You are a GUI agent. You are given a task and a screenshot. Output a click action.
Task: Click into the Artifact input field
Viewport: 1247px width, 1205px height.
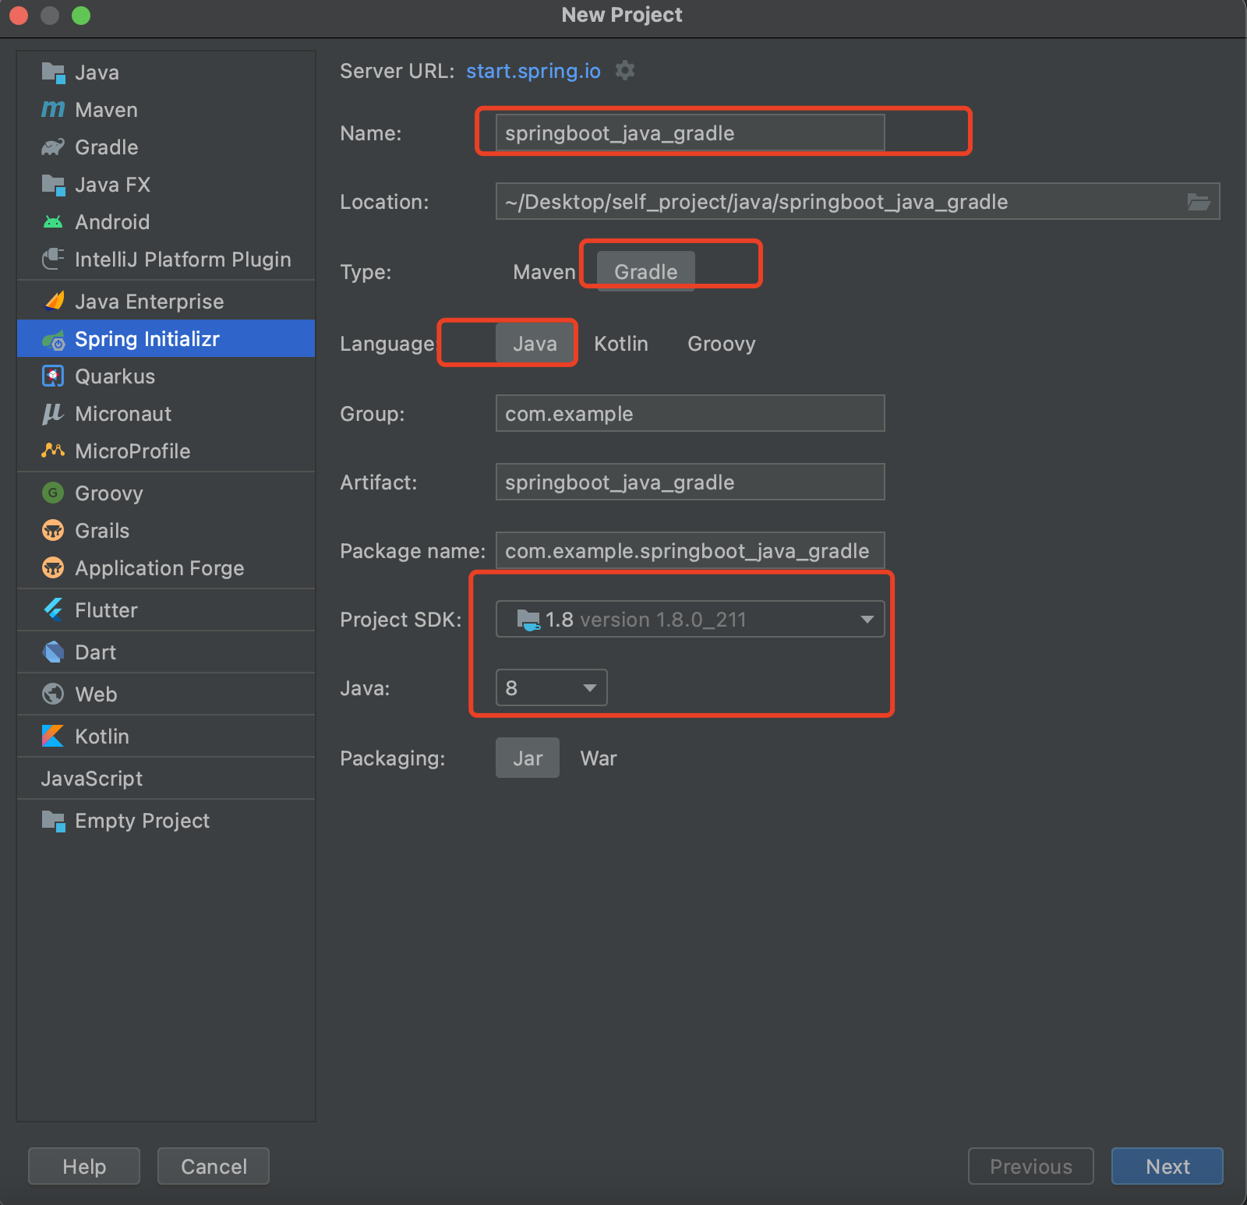tap(691, 482)
